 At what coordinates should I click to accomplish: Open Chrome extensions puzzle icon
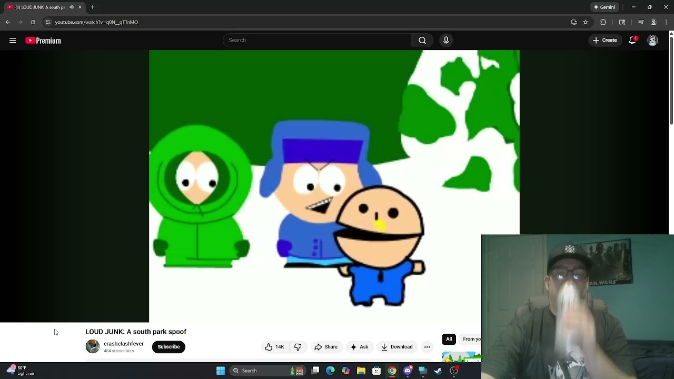pyautogui.click(x=603, y=22)
